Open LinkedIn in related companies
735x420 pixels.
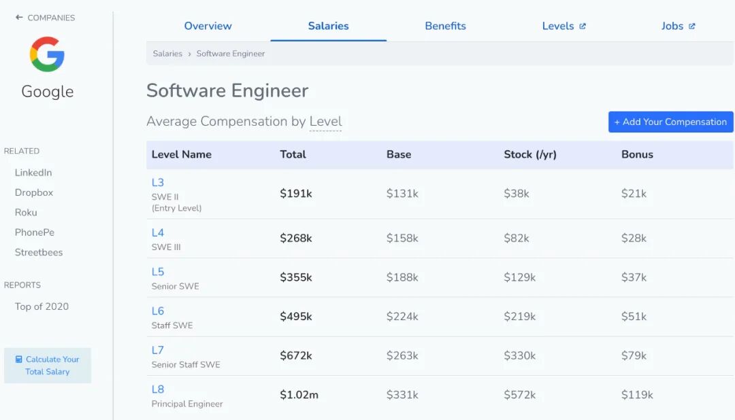(33, 173)
